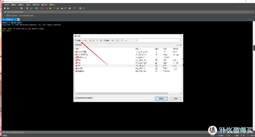
Task: Open the 工具(T) menu
Action: (x=28, y=5)
